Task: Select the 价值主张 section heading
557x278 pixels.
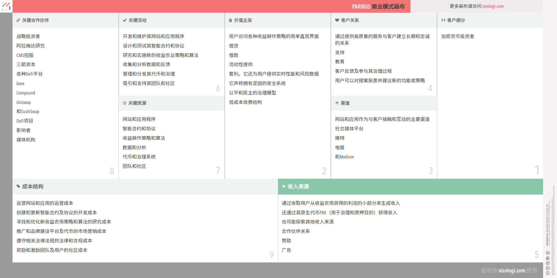Action: [243, 20]
